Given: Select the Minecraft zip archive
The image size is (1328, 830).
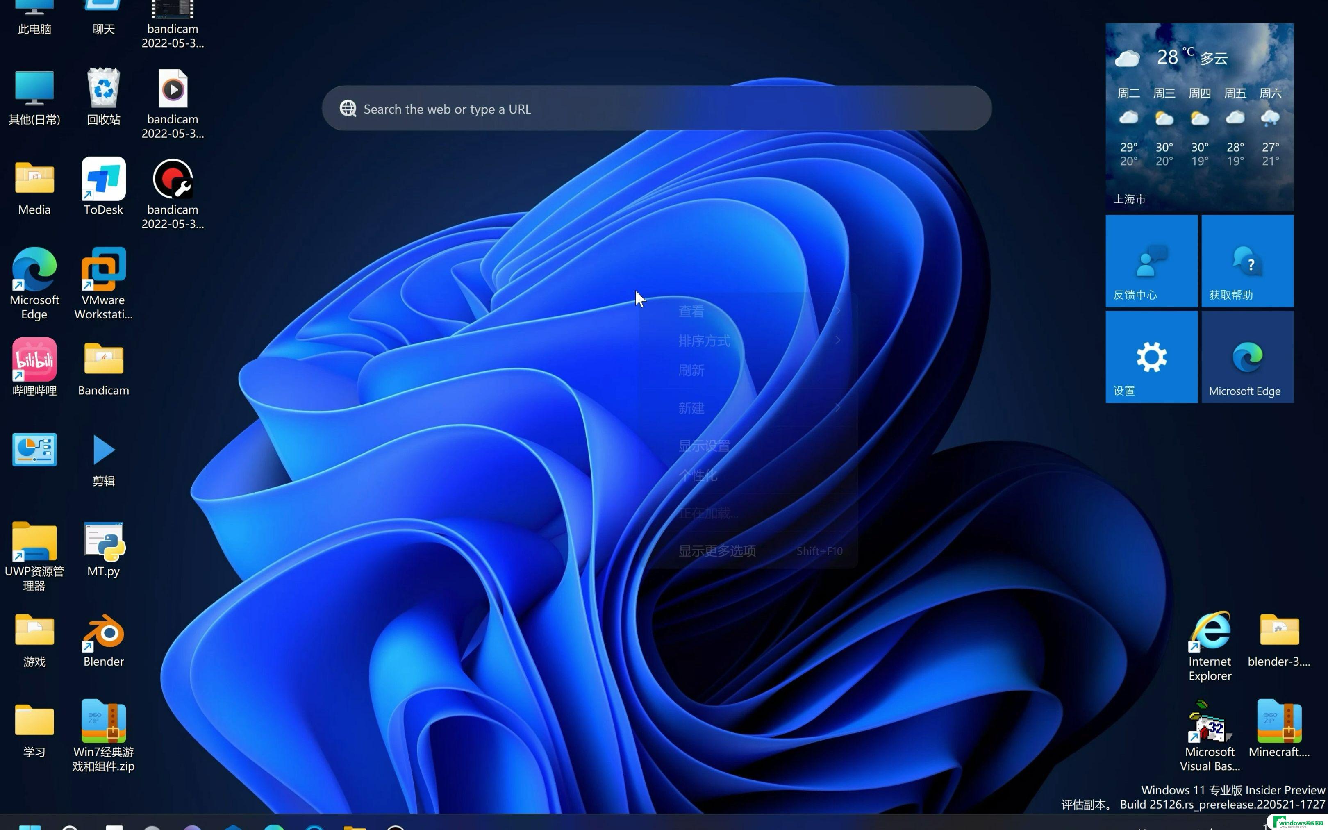Looking at the screenshot, I should (x=1279, y=730).
